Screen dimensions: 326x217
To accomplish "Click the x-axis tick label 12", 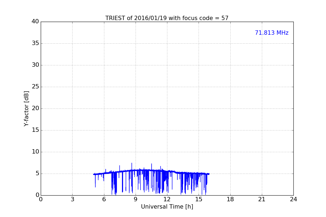I will (x=167, y=199).
